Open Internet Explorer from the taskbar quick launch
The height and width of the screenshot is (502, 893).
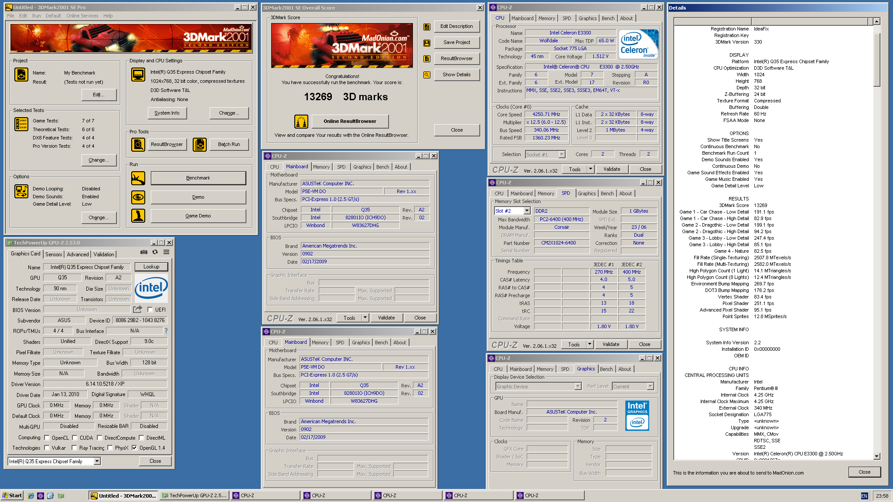click(31, 495)
